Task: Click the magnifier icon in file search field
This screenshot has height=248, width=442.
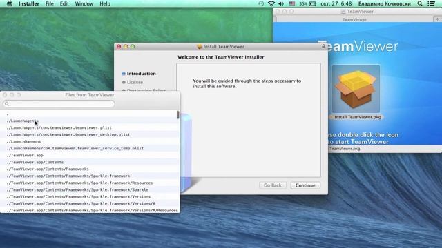Action: pyautogui.click(x=7, y=104)
